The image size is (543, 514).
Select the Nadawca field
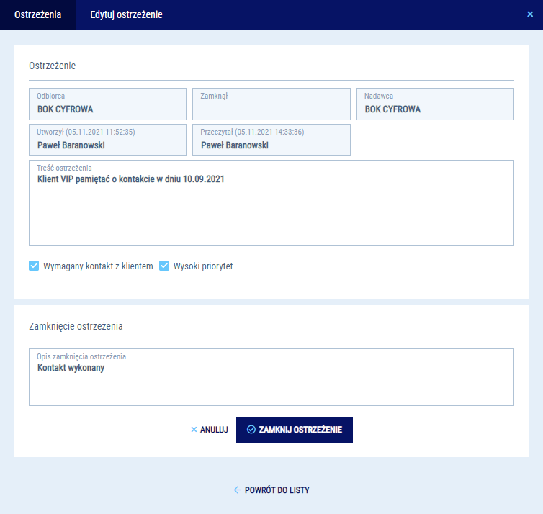[x=435, y=104]
